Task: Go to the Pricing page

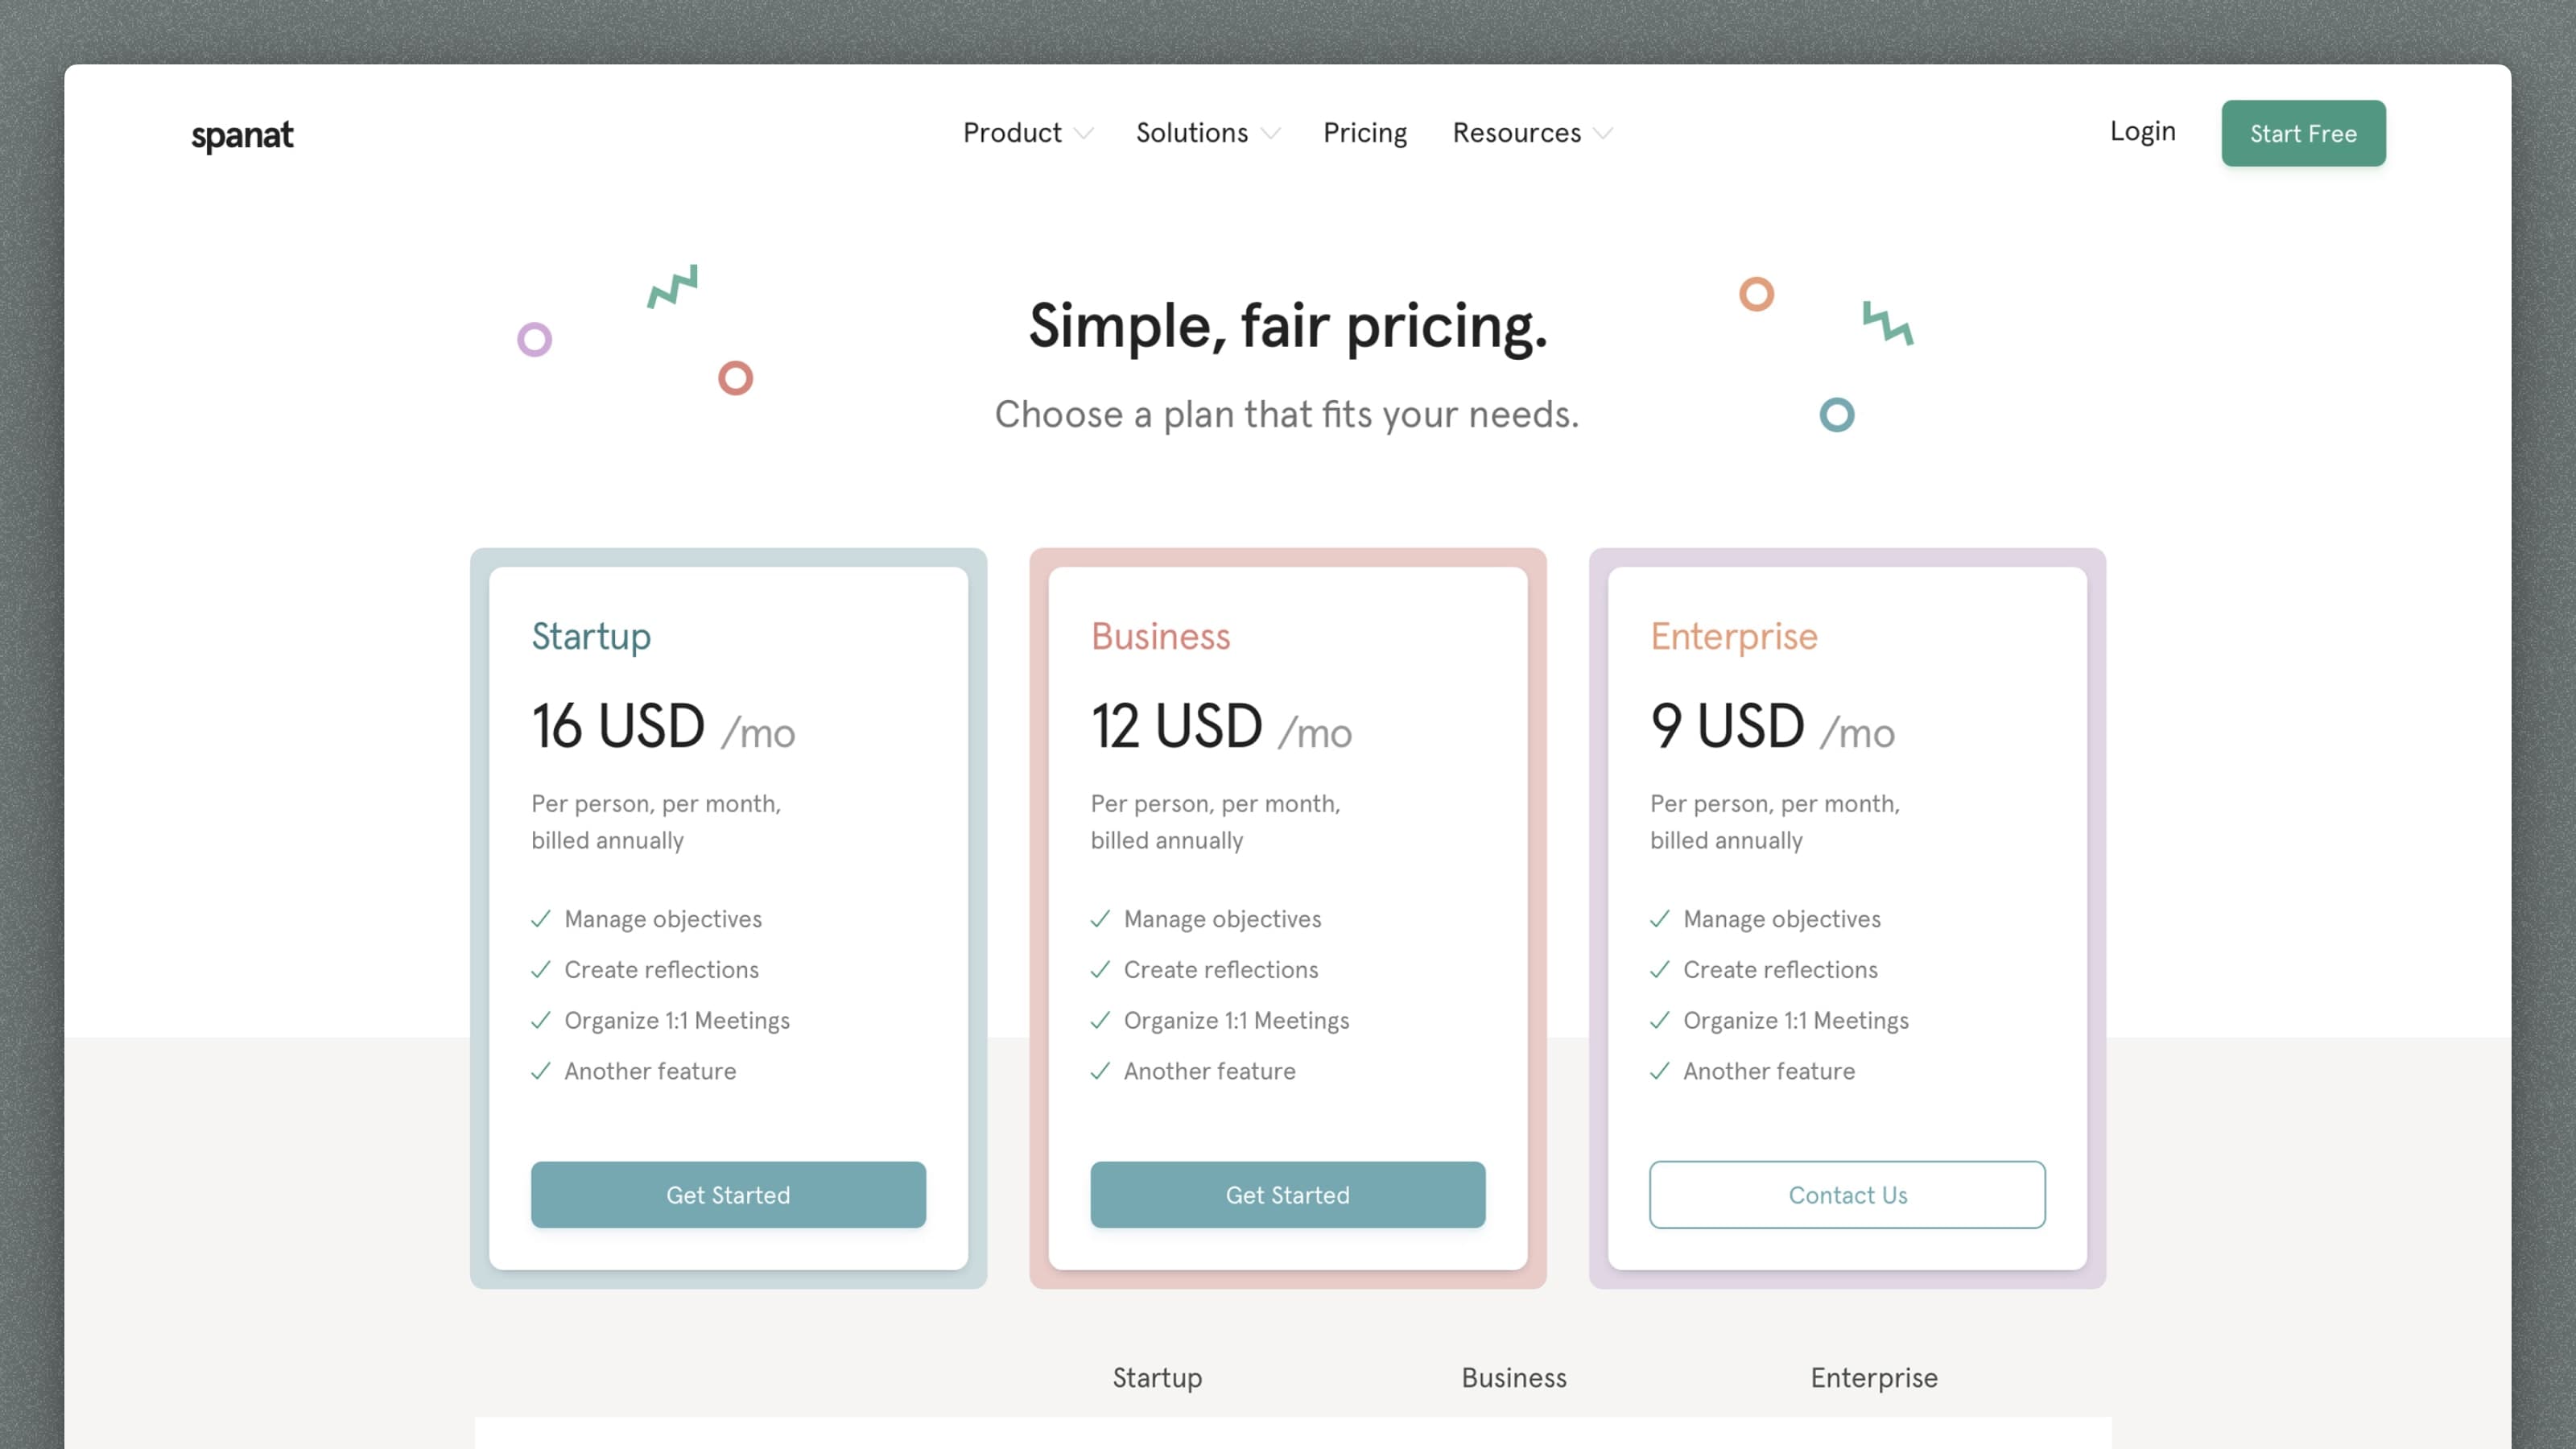Action: (x=1364, y=133)
